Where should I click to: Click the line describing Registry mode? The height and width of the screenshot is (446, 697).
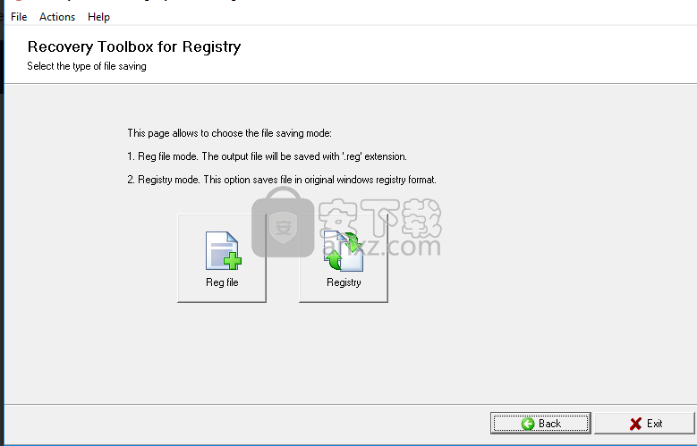coord(282,180)
